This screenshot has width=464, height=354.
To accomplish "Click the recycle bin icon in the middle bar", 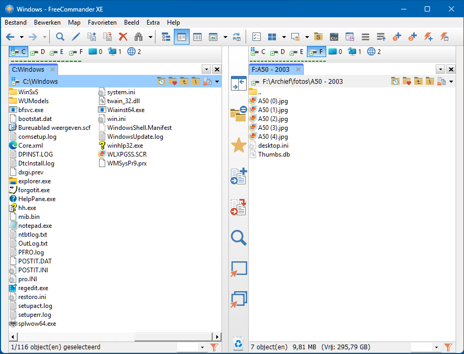I will (238, 344).
